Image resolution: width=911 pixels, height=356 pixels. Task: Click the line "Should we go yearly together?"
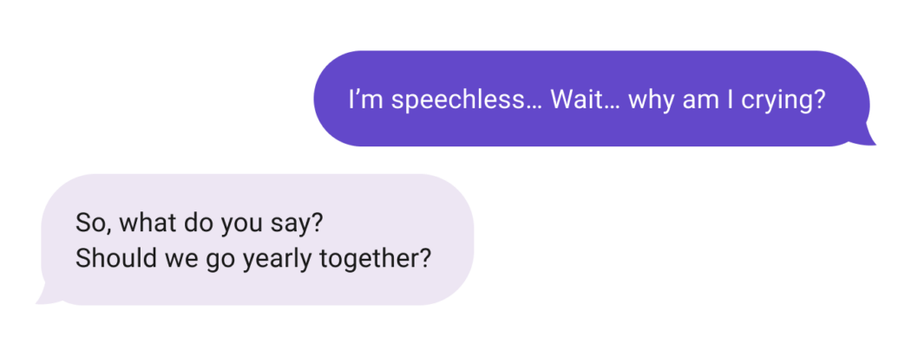(253, 258)
